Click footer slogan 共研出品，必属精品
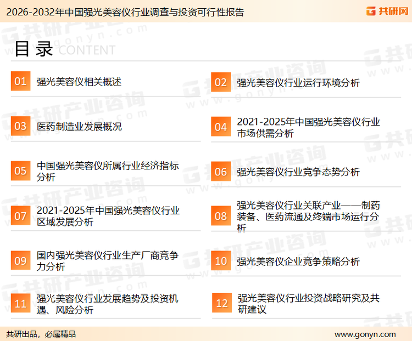 (41, 334)
